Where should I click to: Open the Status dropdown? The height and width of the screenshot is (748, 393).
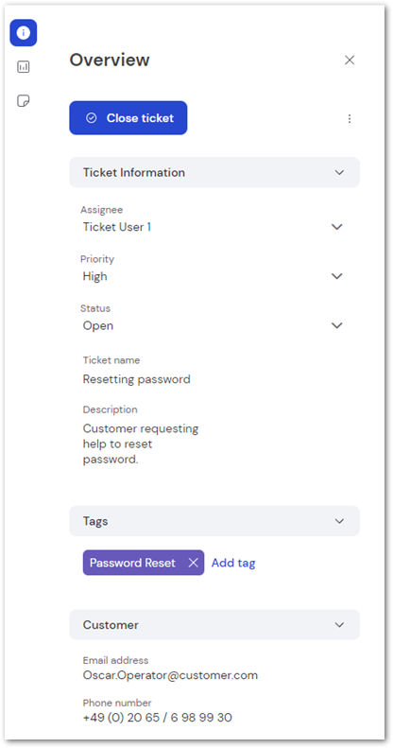coord(213,326)
